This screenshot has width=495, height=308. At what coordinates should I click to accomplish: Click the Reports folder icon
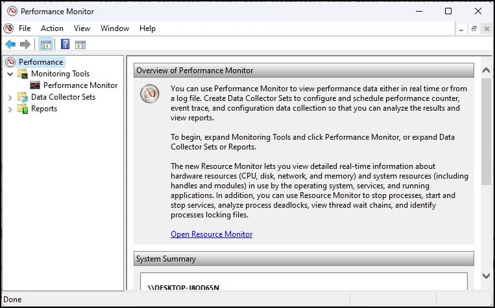(x=23, y=109)
